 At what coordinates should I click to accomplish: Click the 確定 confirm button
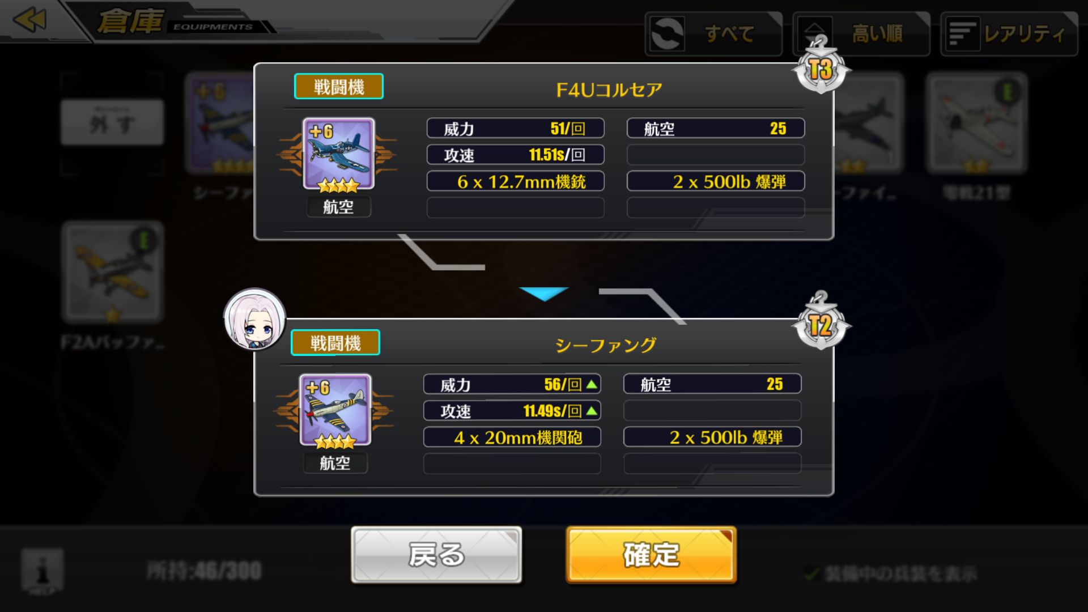(x=651, y=555)
